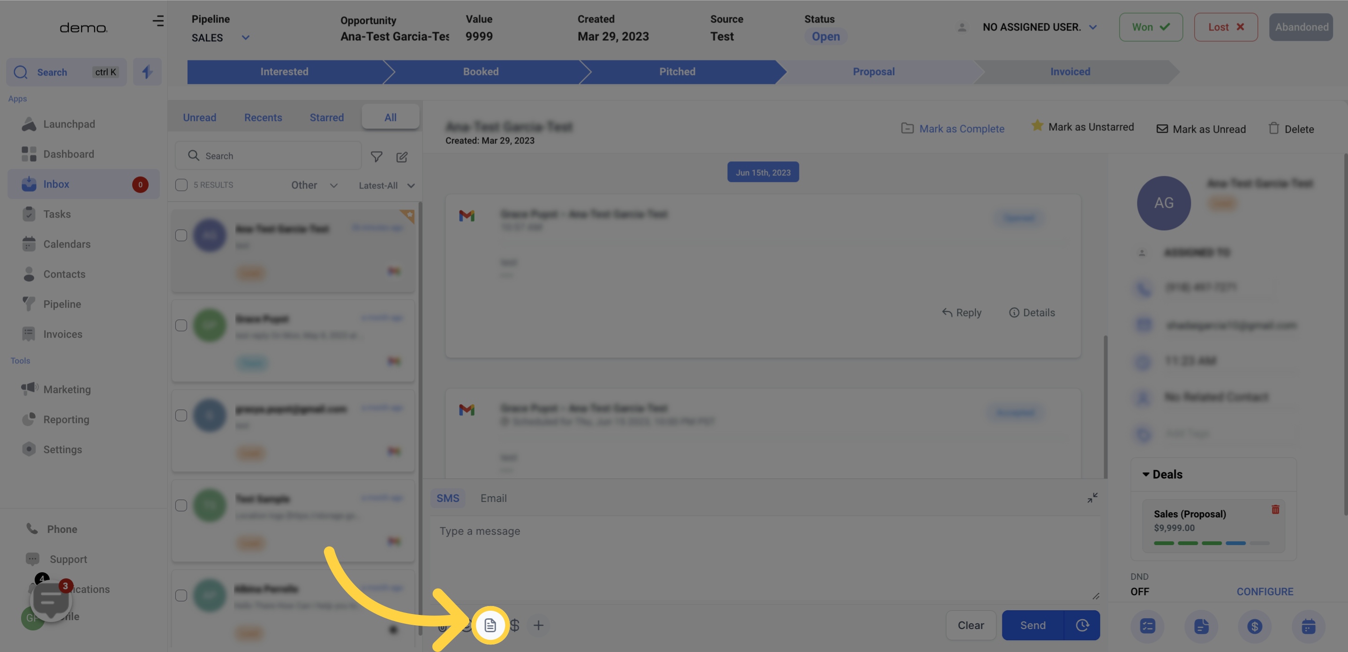This screenshot has width=1348, height=652.
Task: Open the SALES pipeline dropdown
Action: coord(220,38)
